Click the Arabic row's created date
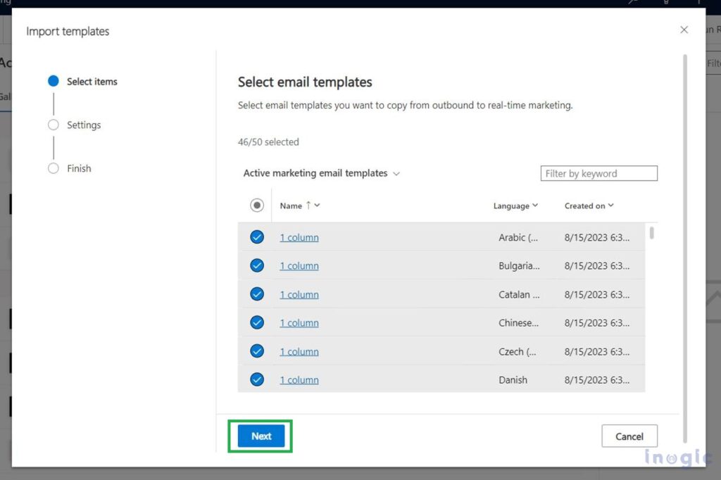This screenshot has height=480, width=721. click(x=597, y=238)
